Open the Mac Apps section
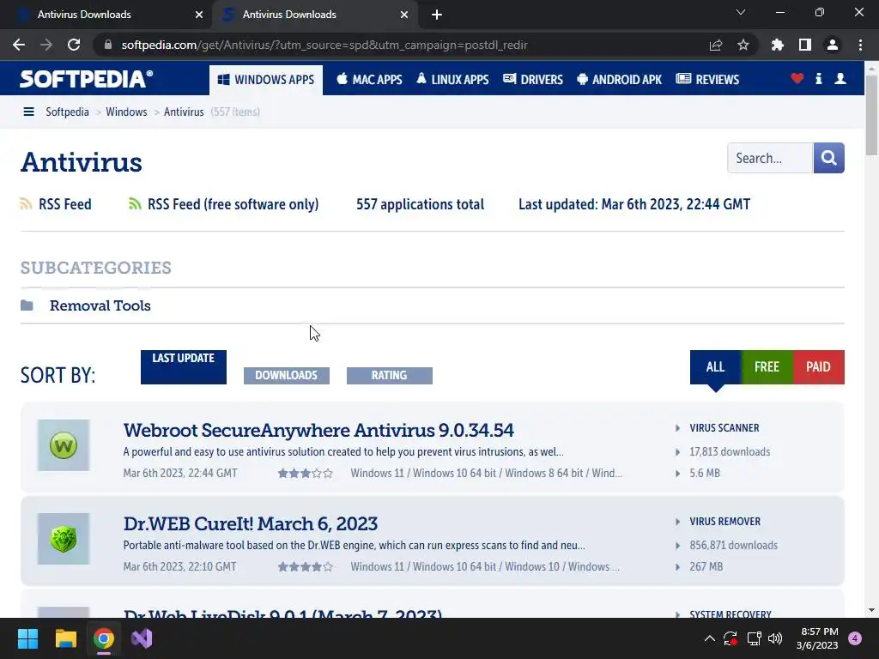This screenshot has height=659, width=879. click(369, 80)
